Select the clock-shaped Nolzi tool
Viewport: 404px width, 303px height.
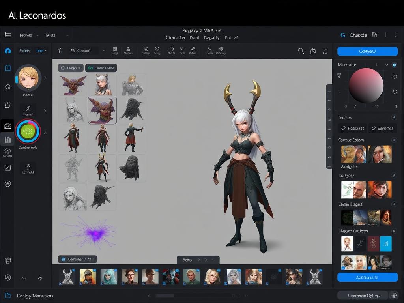click(171, 50)
